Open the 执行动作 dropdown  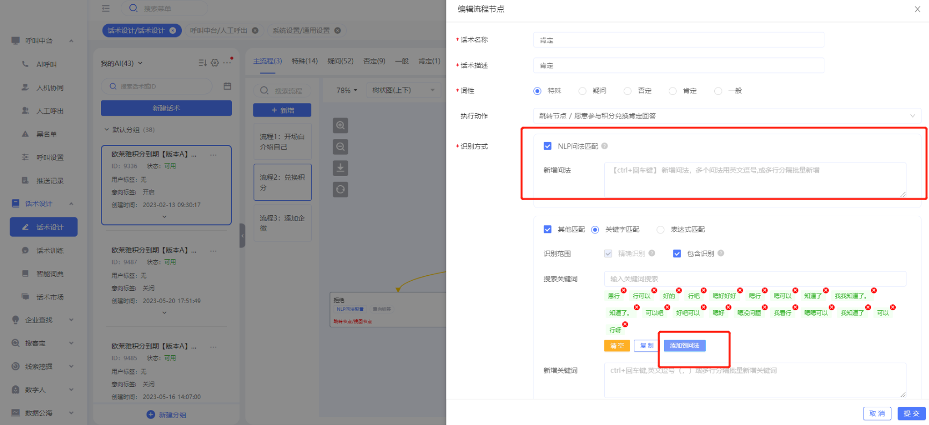[727, 116]
